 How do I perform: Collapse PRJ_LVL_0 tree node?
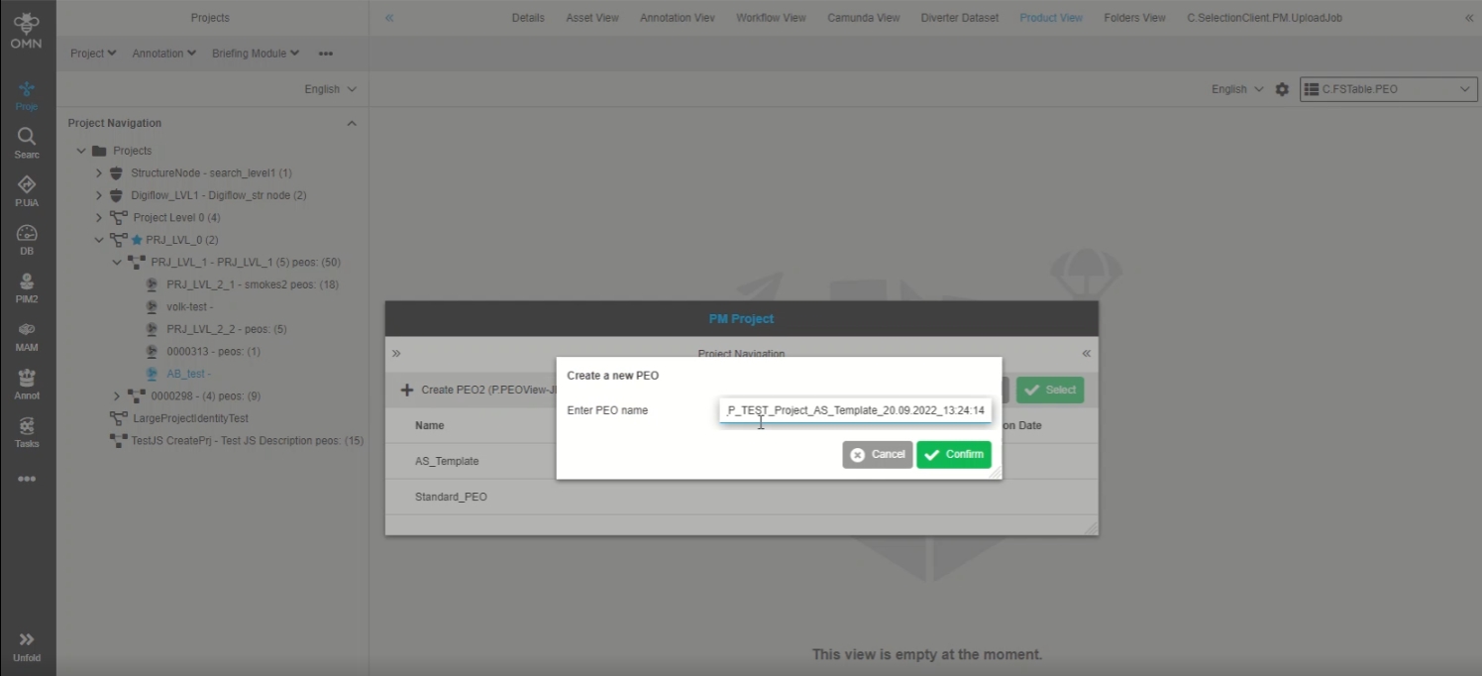(x=98, y=240)
